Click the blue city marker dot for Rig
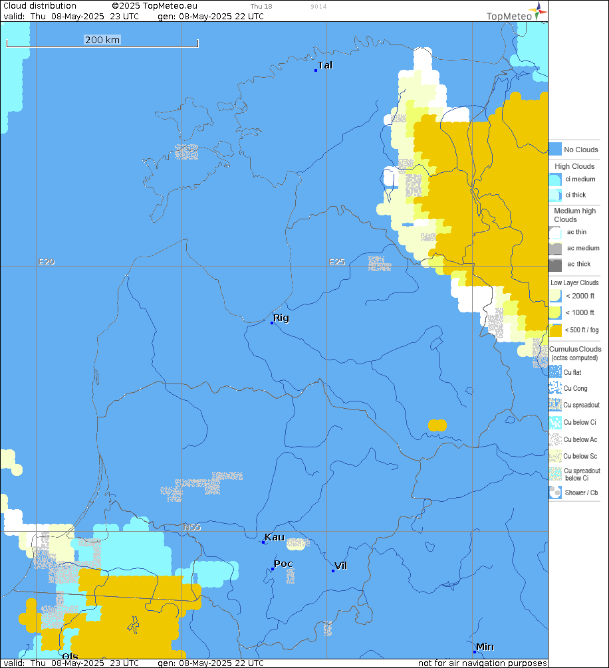The width and height of the screenshot is (609, 668). pos(272,323)
